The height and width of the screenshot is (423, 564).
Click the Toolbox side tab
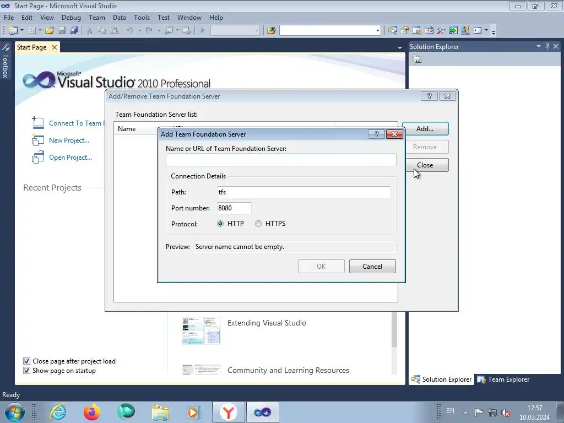click(6, 61)
